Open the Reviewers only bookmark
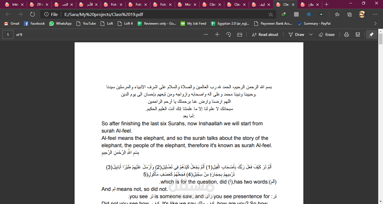The image size is (383, 204). 157,24
